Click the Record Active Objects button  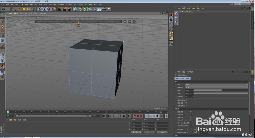tap(134, 116)
